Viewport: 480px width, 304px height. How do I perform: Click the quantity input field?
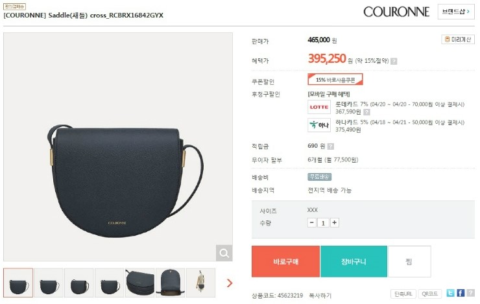(x=323, y=222)
